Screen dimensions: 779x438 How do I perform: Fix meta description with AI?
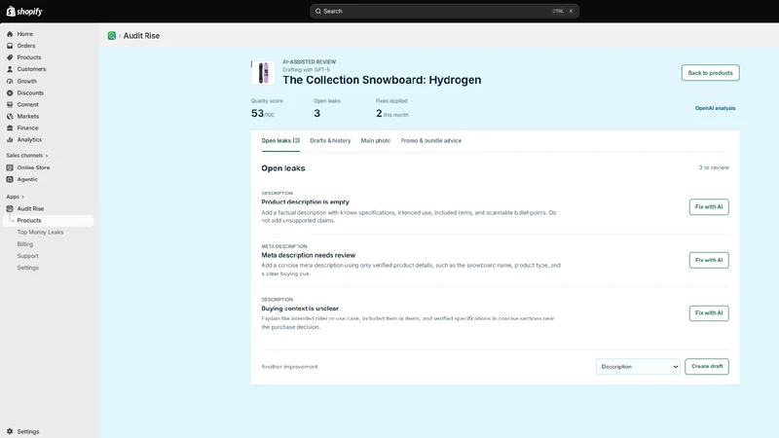click(x=709, y=260)
